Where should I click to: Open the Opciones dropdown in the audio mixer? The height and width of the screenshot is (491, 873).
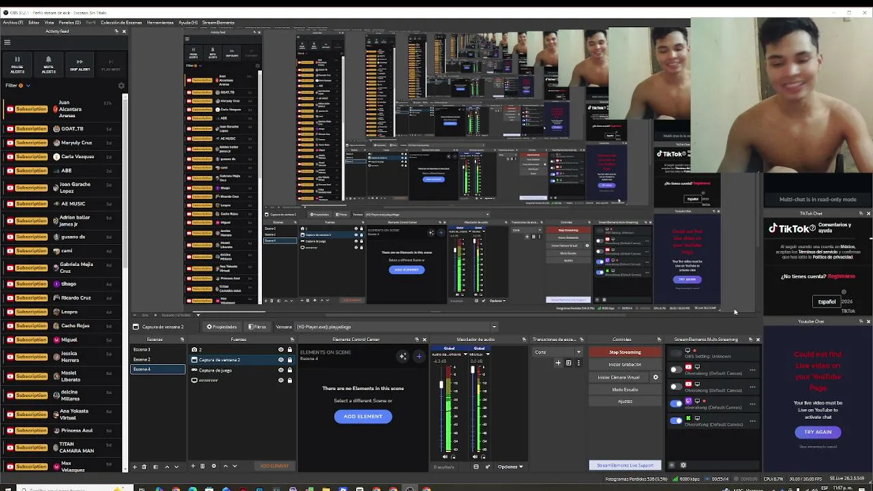(510, 466)
